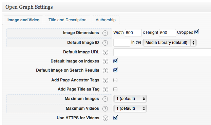Toggle Default Image on Search Results checkbox
Image resolution: width=211 pixels, height=125 pixels.
(x=115, y=70)
